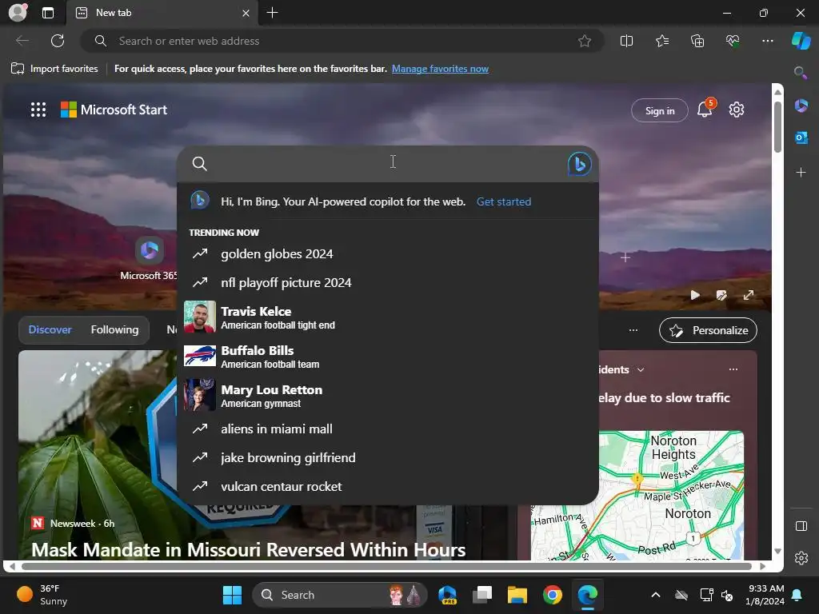The height and width of the screenshot is (614, 819).
Task: Click the address bar search field
Action: (342, 41)
